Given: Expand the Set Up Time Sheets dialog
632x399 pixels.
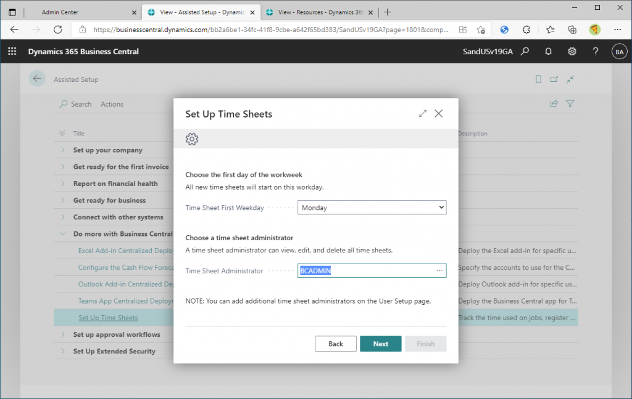Looking at the screenshot, I should (422, 114).
